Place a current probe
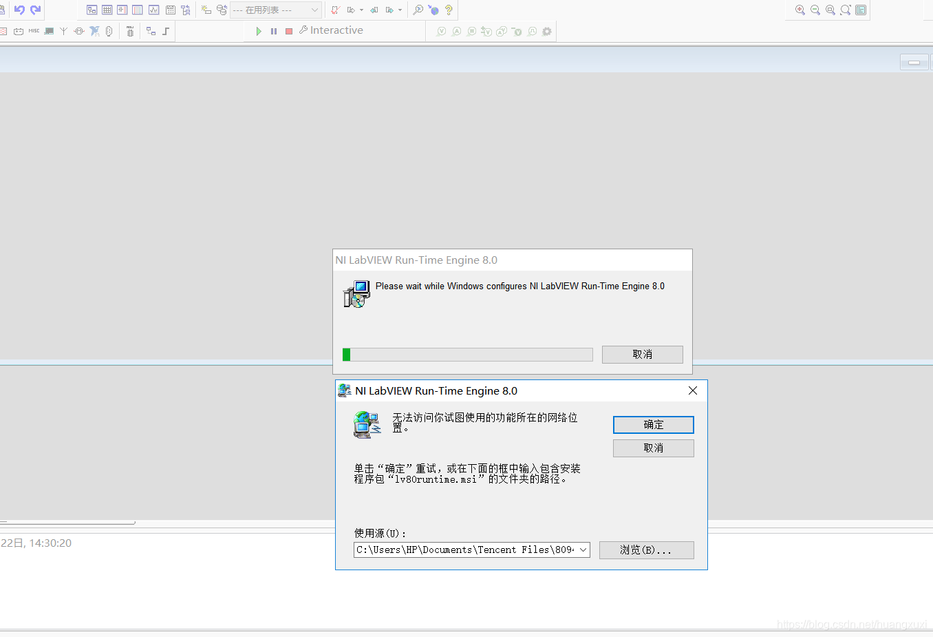The width and height of the screenshot is (933, 637). pos(456,31)
